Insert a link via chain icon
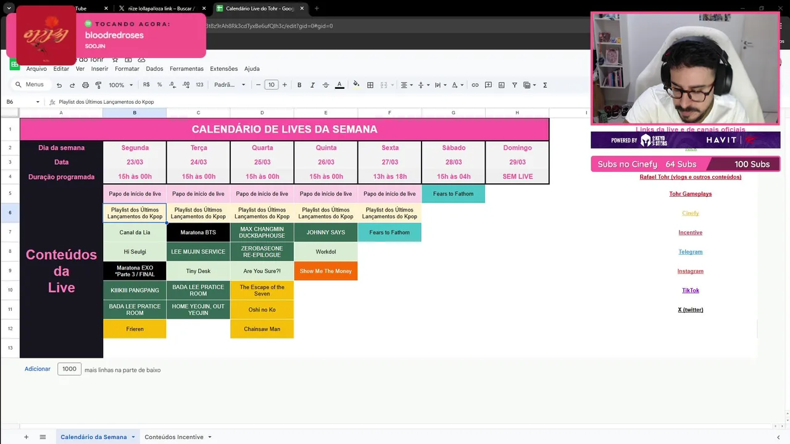Image resolution: width=790 pixels, height=444 pixels. pyautogui.click(x=475, y=85)
